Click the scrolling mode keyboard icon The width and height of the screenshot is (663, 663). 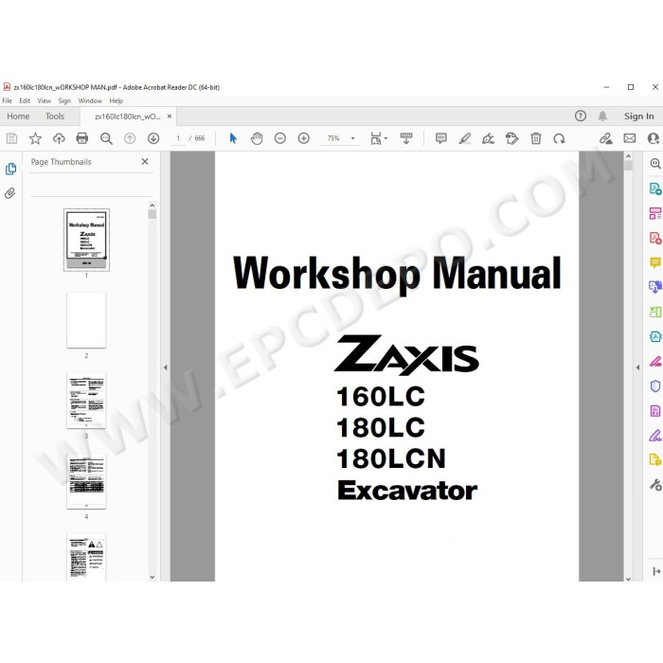[406, 138]
